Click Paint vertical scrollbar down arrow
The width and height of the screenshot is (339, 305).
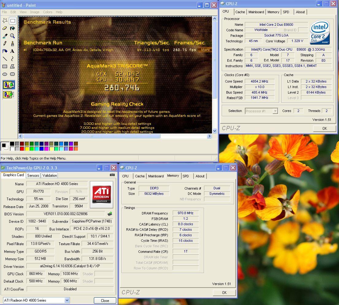click(x=214, y=131)
